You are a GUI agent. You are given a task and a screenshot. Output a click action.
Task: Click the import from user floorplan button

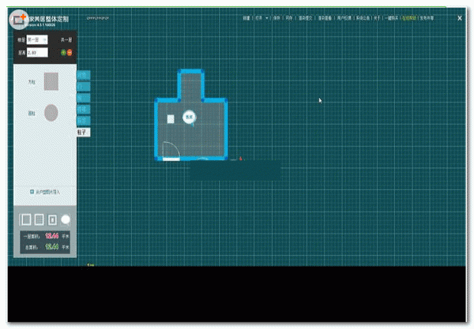pyautogui.click(x=45, y=192)
